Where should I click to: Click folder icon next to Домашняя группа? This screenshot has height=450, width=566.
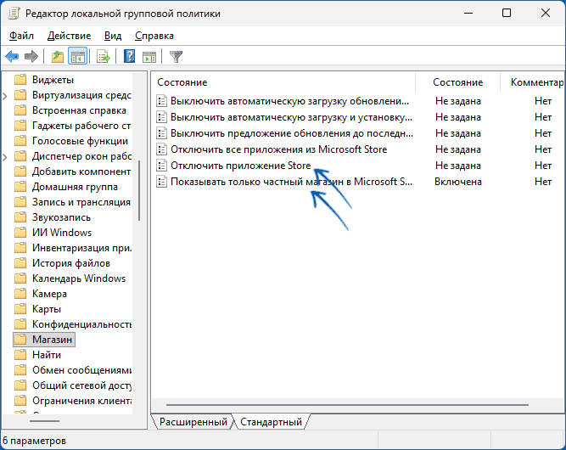[x=20, y=187]
